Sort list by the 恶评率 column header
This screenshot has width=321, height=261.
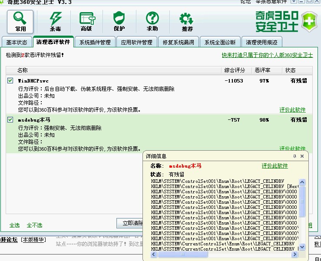click(x=262, y=70)
